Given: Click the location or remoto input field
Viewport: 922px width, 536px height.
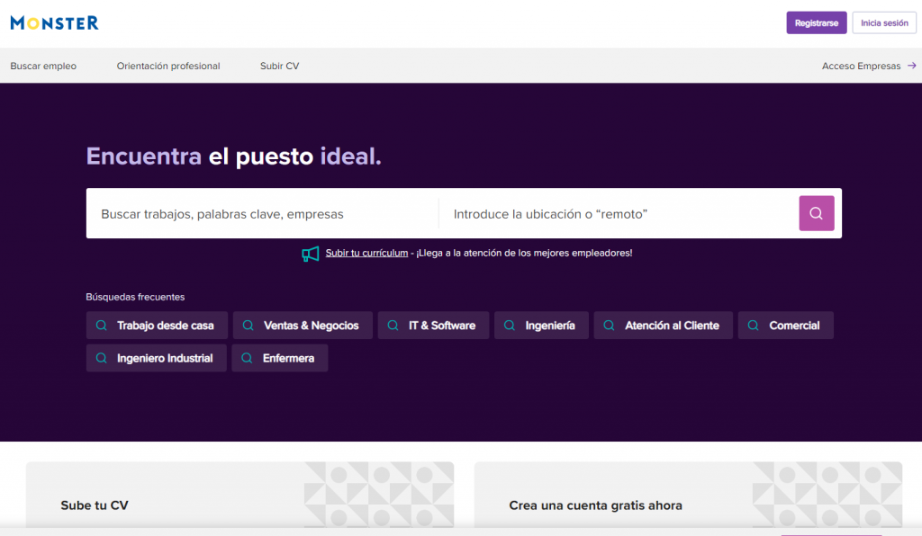Looking at the screenshot, I should 617,214.
